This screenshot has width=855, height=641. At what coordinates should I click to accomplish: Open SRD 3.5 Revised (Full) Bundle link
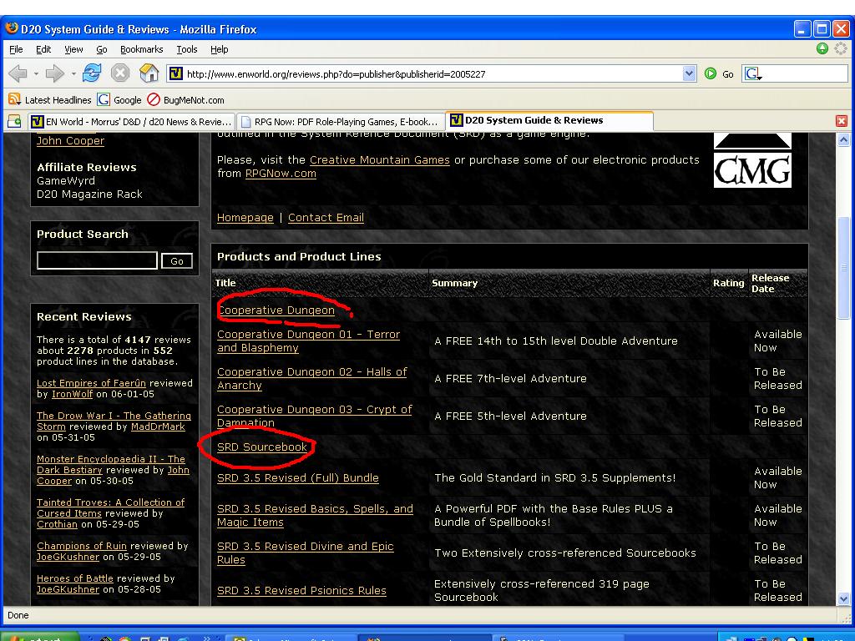(298, 478)
